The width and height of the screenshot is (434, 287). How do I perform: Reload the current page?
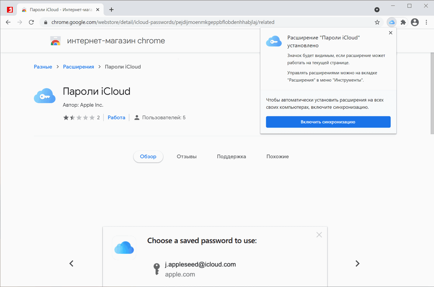click(31, 22)
